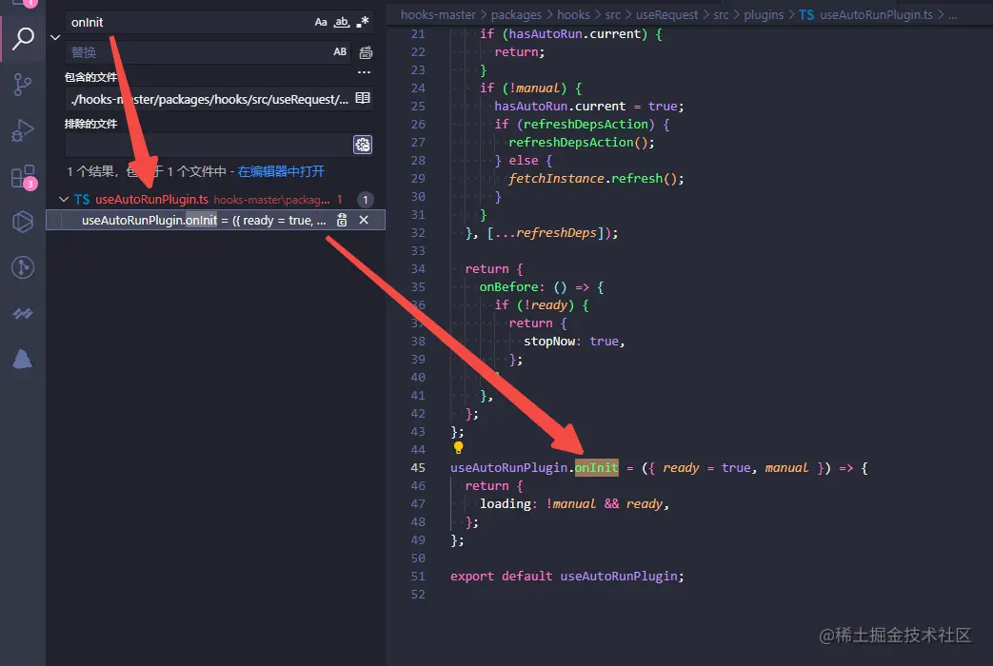Click 'stopNow: true,' on line 38
Image resolution: width=993 pixels, height=666 pixels.
click(574, 342)
